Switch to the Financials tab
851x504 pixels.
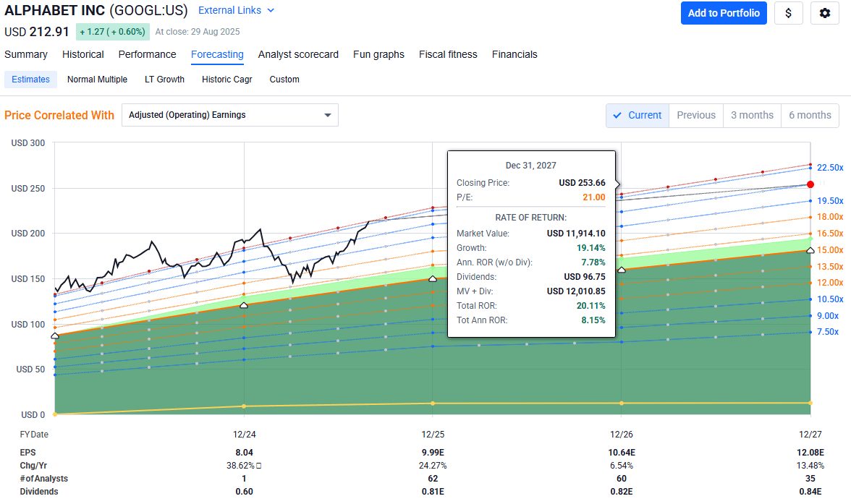click(515, 54)
